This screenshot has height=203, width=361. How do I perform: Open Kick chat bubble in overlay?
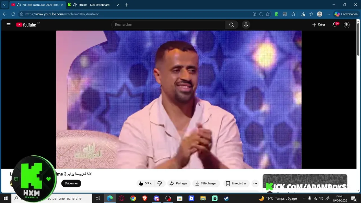pyautogui.click(x=16, y=179)
